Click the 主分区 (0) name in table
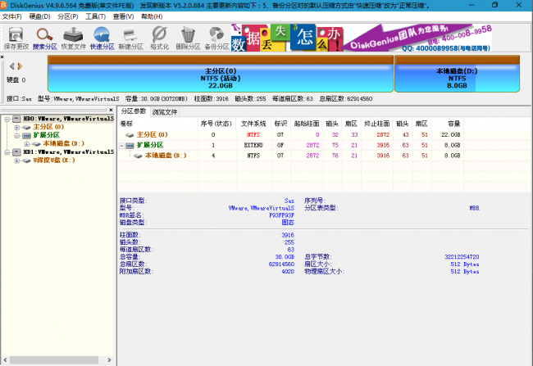This screenshot has width=533, height=366. pos(152,135)
